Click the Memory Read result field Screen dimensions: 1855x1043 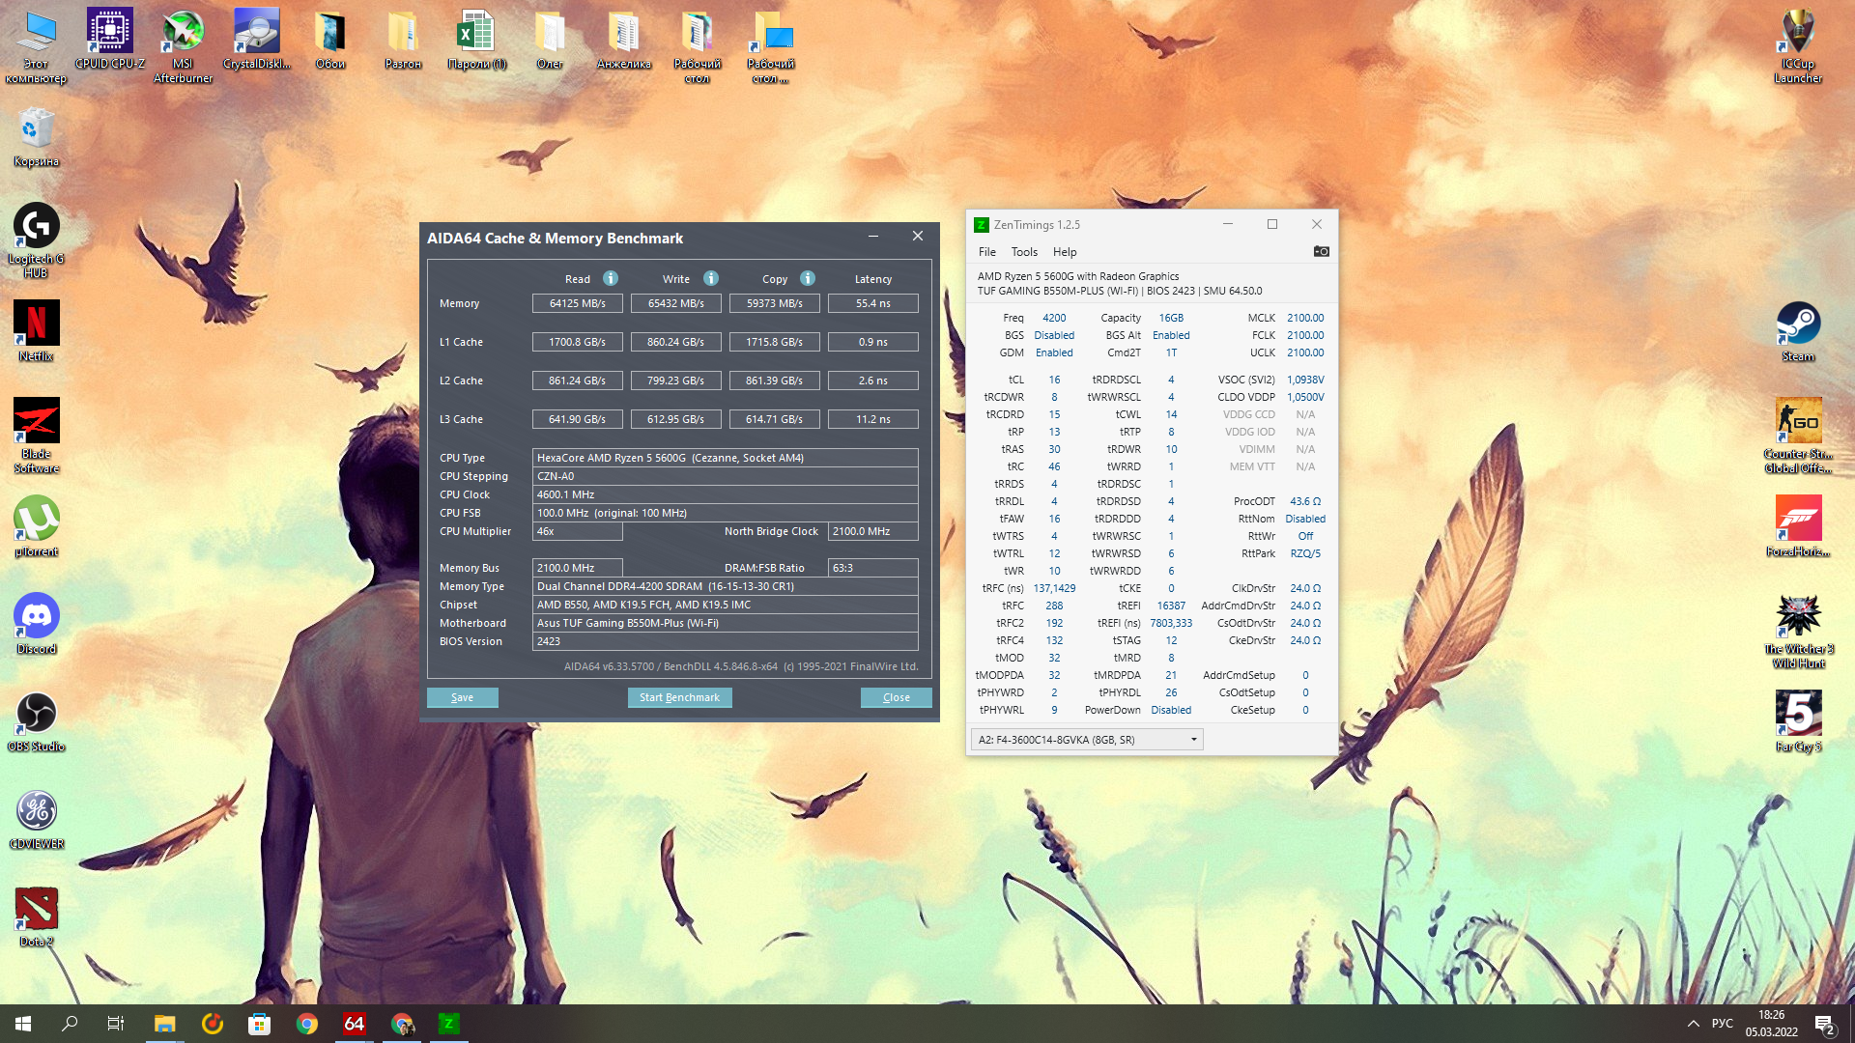pos(577,303)
